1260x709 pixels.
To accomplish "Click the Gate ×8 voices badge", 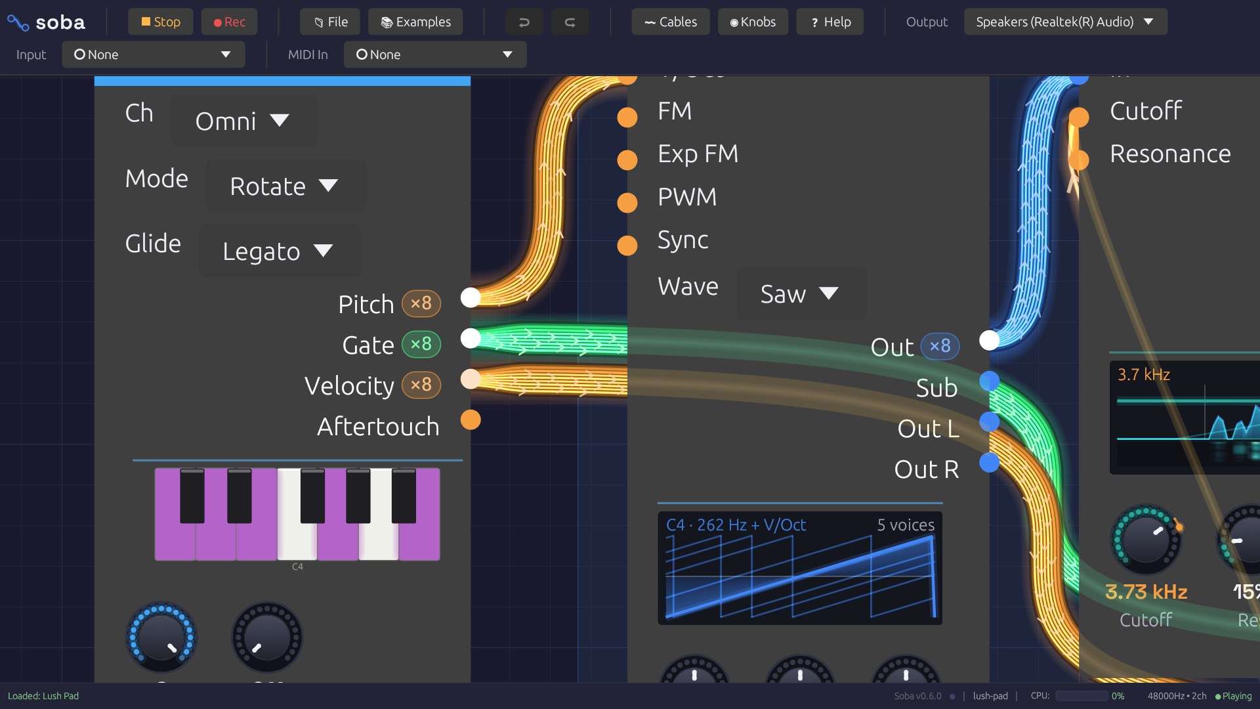I will point(421,344).
